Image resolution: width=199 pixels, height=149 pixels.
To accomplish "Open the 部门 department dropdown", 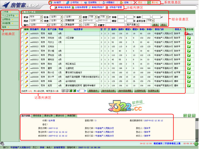I will pyautogui.click(x=39, y=25).
